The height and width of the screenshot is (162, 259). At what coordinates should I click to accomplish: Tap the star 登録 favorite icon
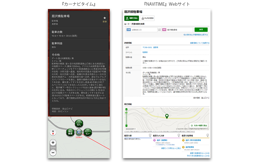[x=105, y=19]
